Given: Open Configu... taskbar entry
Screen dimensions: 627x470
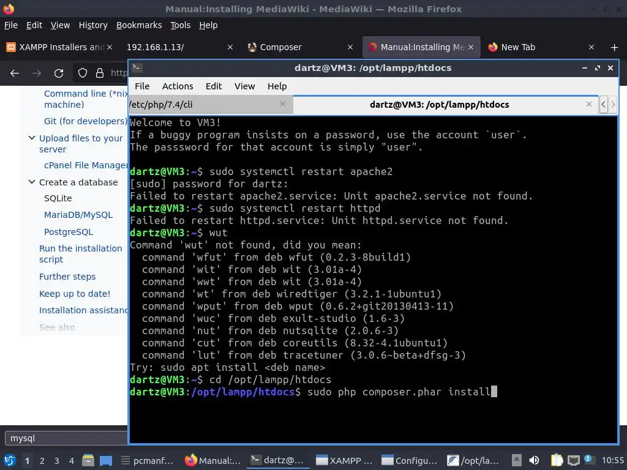Looking at the screenshot, I should click(410, 461).
